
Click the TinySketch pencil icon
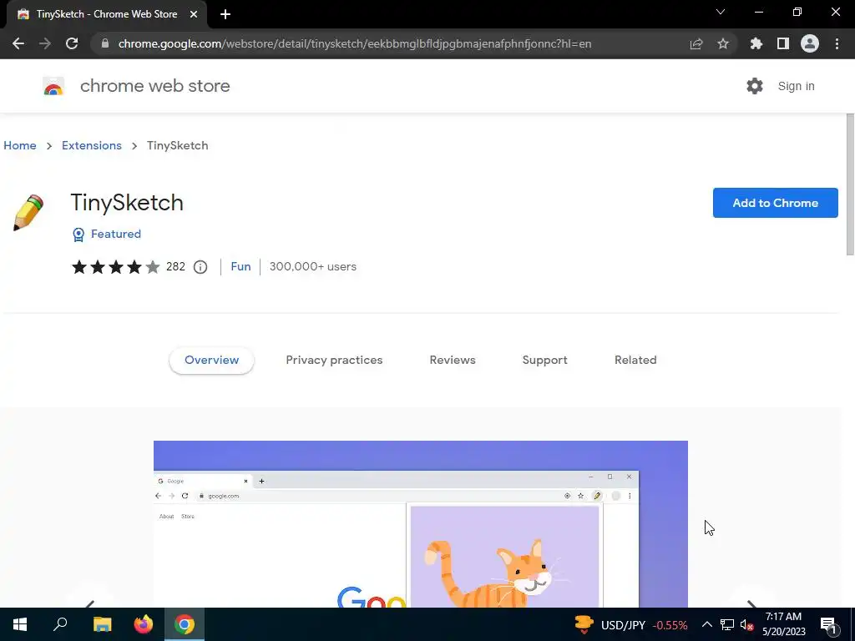[28, 213]
